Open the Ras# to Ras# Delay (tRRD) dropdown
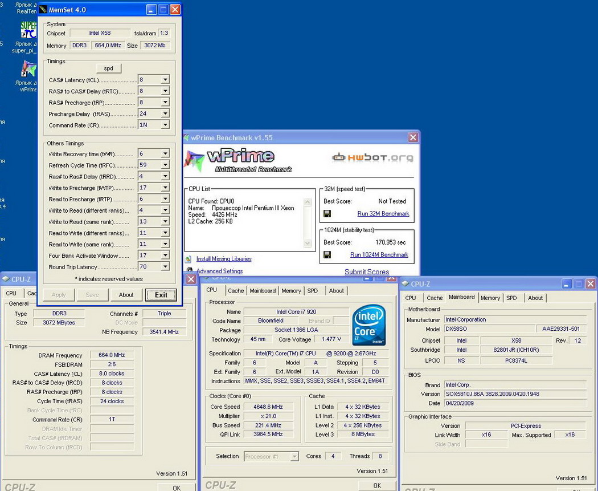 (165, 176)
